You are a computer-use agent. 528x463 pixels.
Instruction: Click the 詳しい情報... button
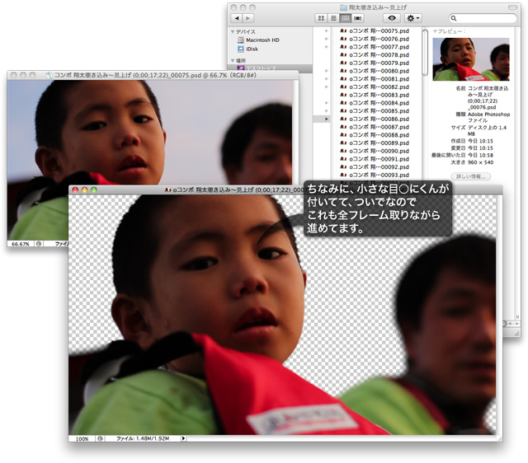point(471,176)
